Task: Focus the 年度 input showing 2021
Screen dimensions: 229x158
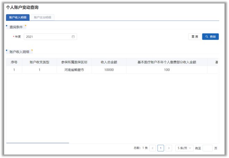Action: point(48,37)
